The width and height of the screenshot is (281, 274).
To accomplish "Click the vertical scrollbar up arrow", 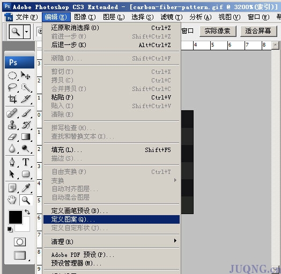I will (275, 45).
